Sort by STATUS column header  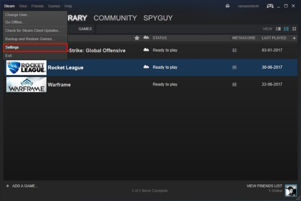[160, 38]
